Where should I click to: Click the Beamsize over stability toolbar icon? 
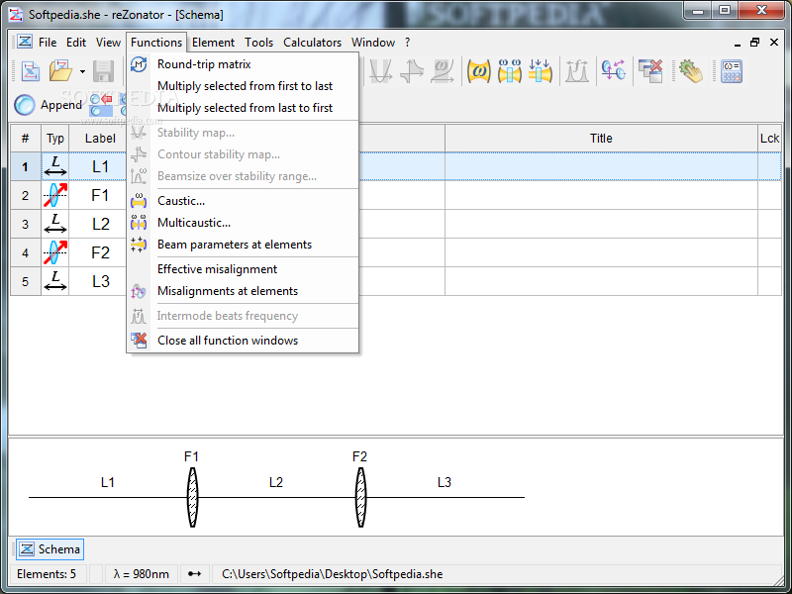click(443, 71)
